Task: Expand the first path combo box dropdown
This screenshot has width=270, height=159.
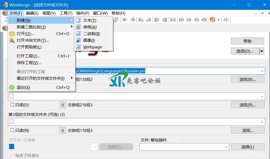Action: (x=262, y=71)
